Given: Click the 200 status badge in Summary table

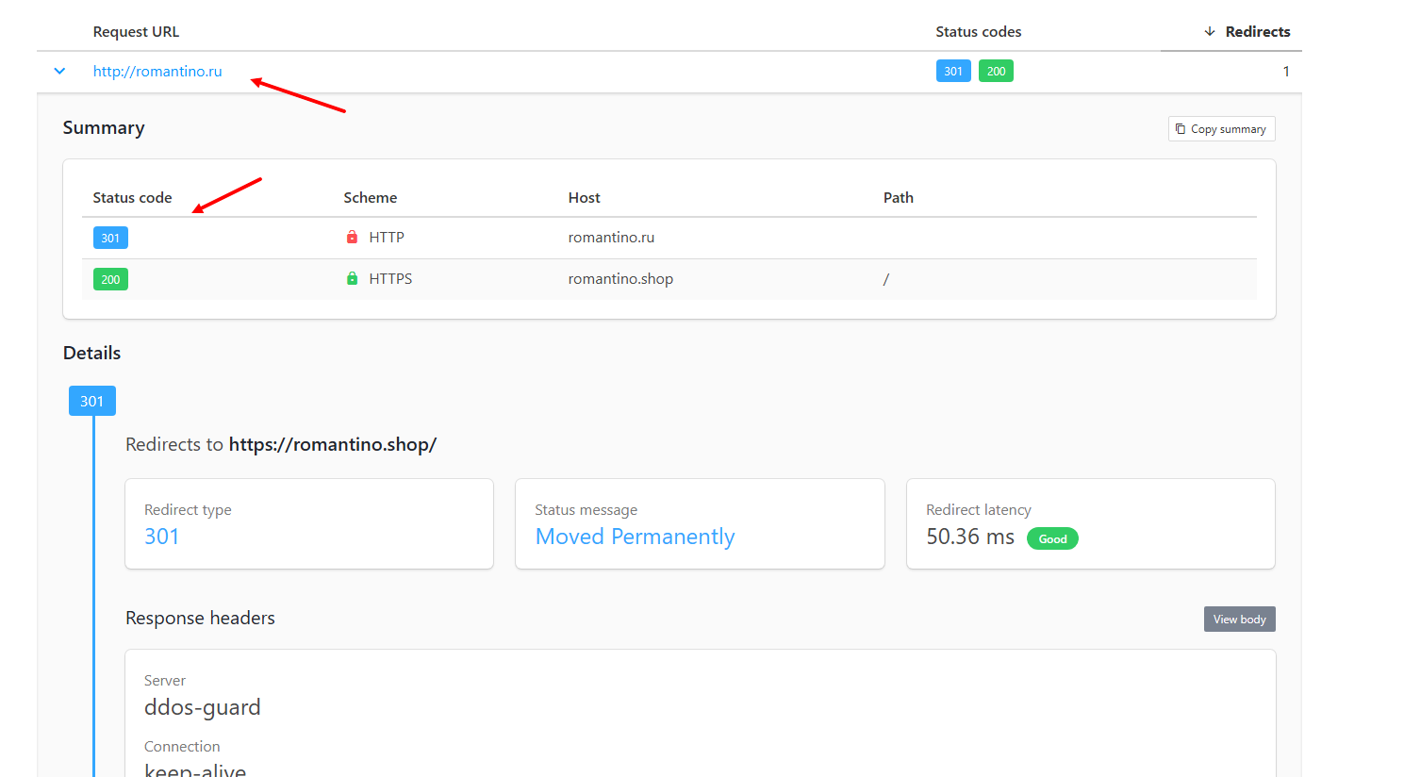Looking at the screenshot, I should [110, 279].
